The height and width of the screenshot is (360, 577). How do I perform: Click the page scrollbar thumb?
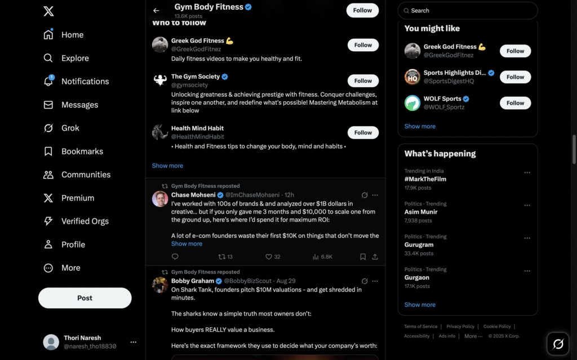[574, 149]
